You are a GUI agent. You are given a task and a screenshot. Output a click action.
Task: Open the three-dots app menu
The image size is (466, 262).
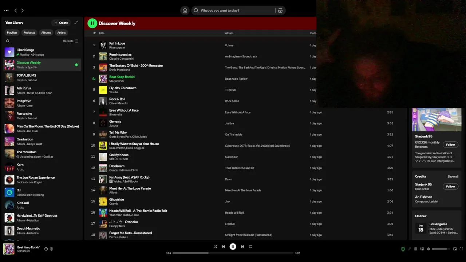[6, 11]
